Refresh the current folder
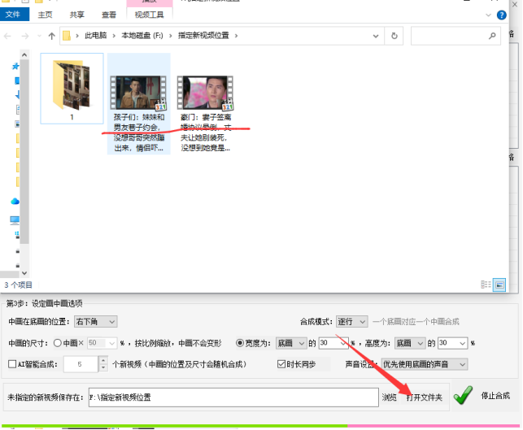This screenshot has height=430, width=523. [394, 36]
